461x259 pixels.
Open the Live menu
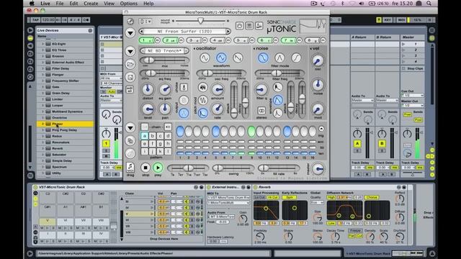45,4
